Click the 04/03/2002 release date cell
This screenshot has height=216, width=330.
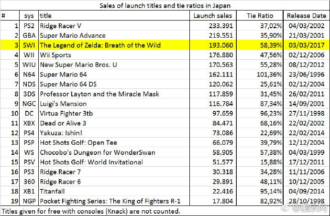point(307,26)
